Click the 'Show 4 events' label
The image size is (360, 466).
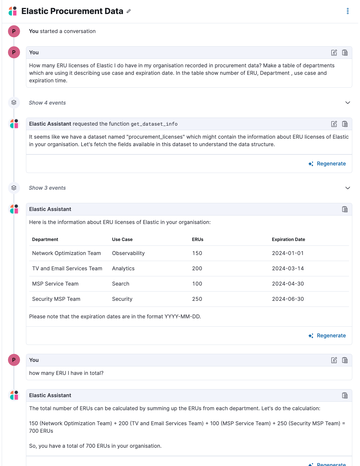pyautogui.click(x=47, y=103)
